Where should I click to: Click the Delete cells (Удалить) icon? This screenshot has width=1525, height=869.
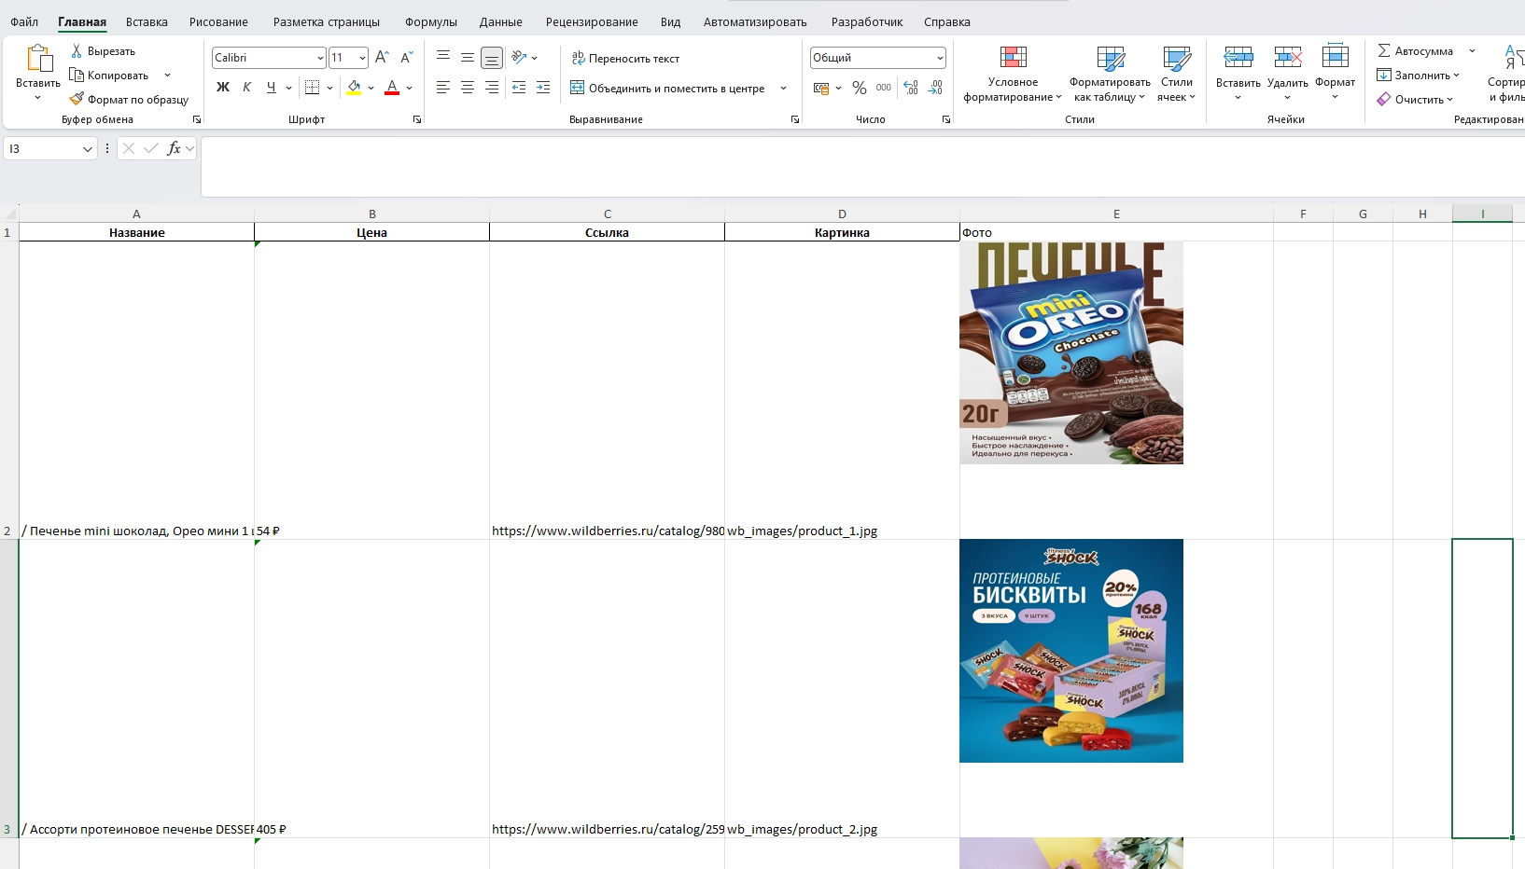tap(1288, 58)
